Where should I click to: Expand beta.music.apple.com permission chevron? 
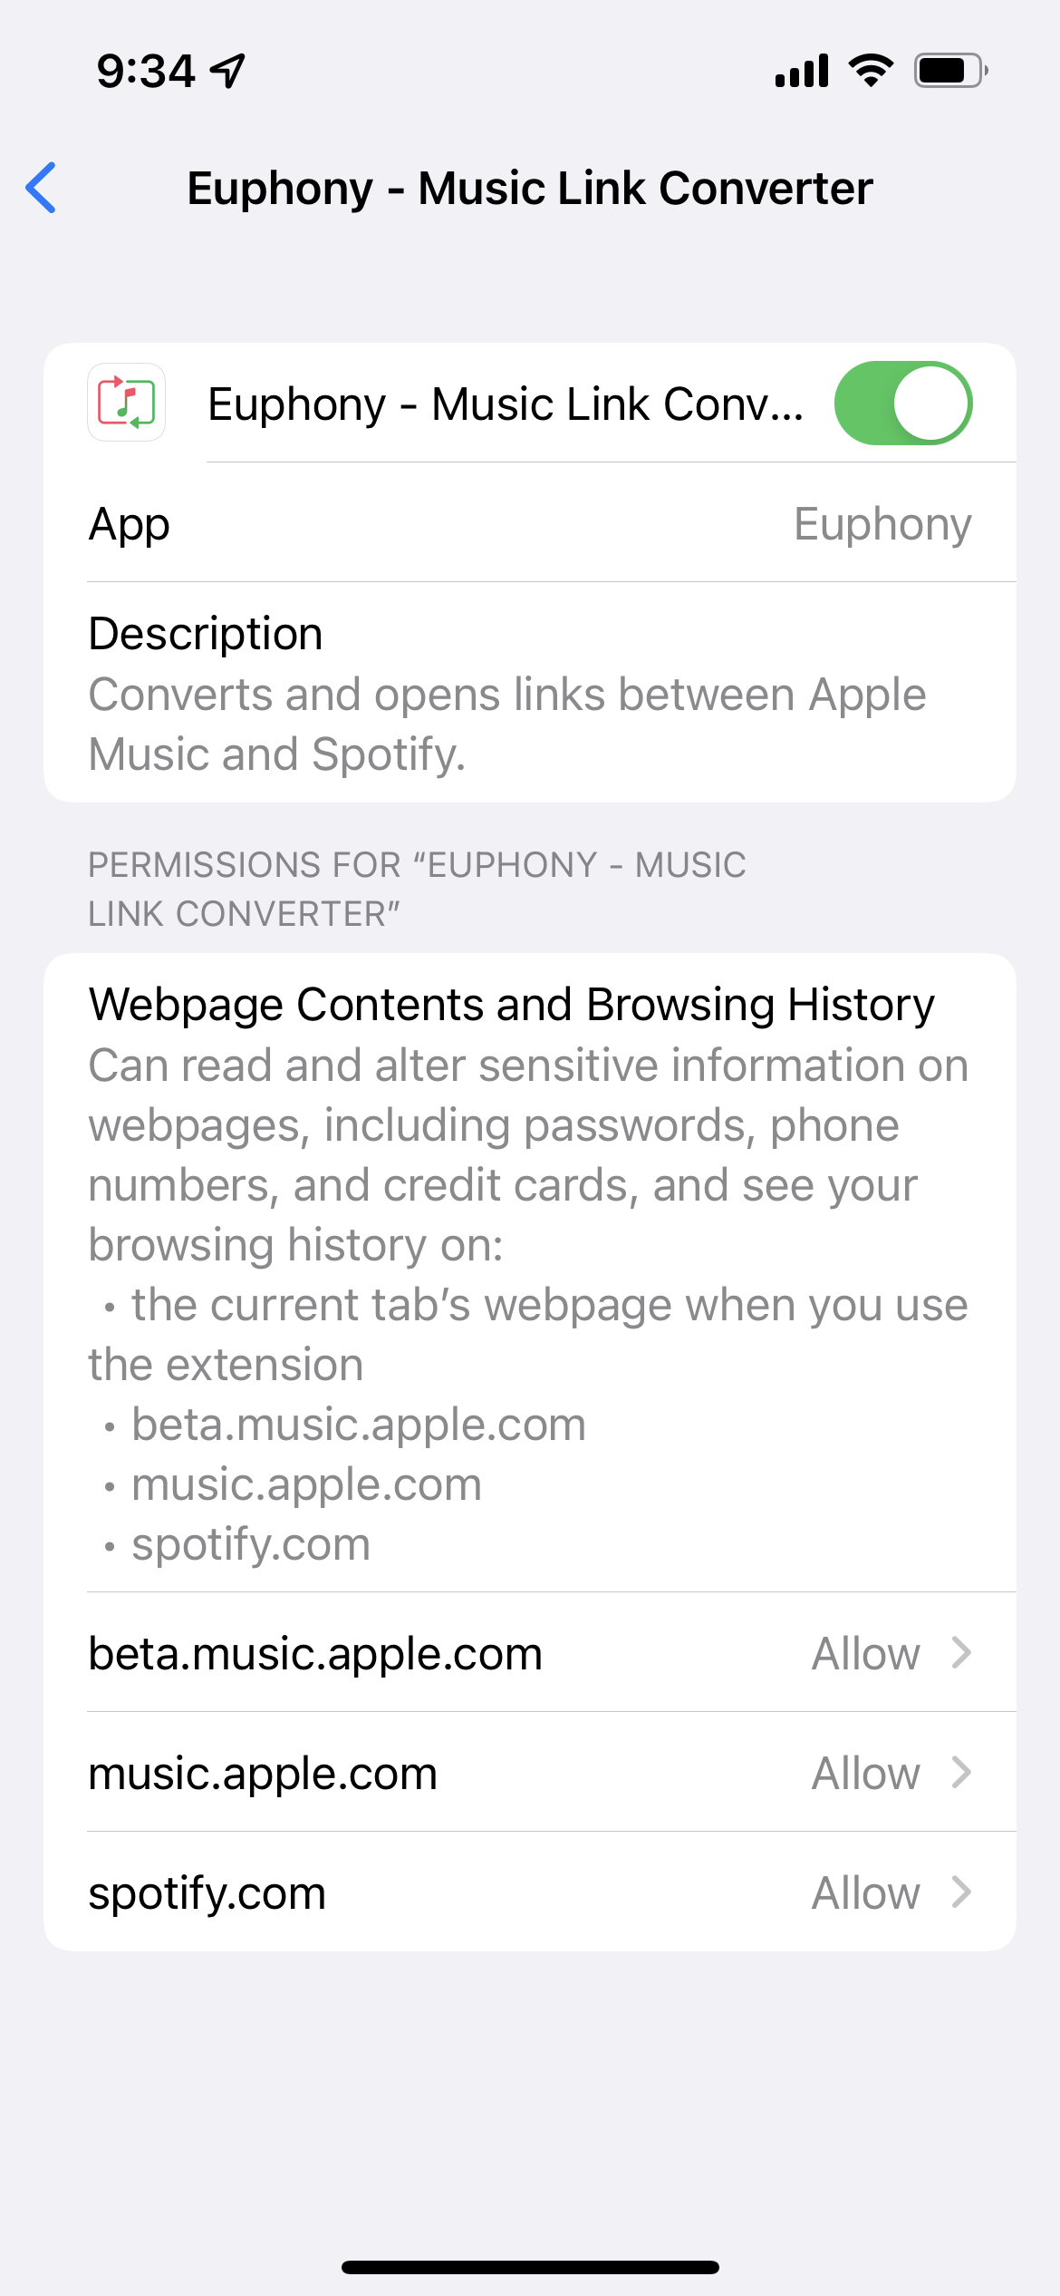point(962,1653)
